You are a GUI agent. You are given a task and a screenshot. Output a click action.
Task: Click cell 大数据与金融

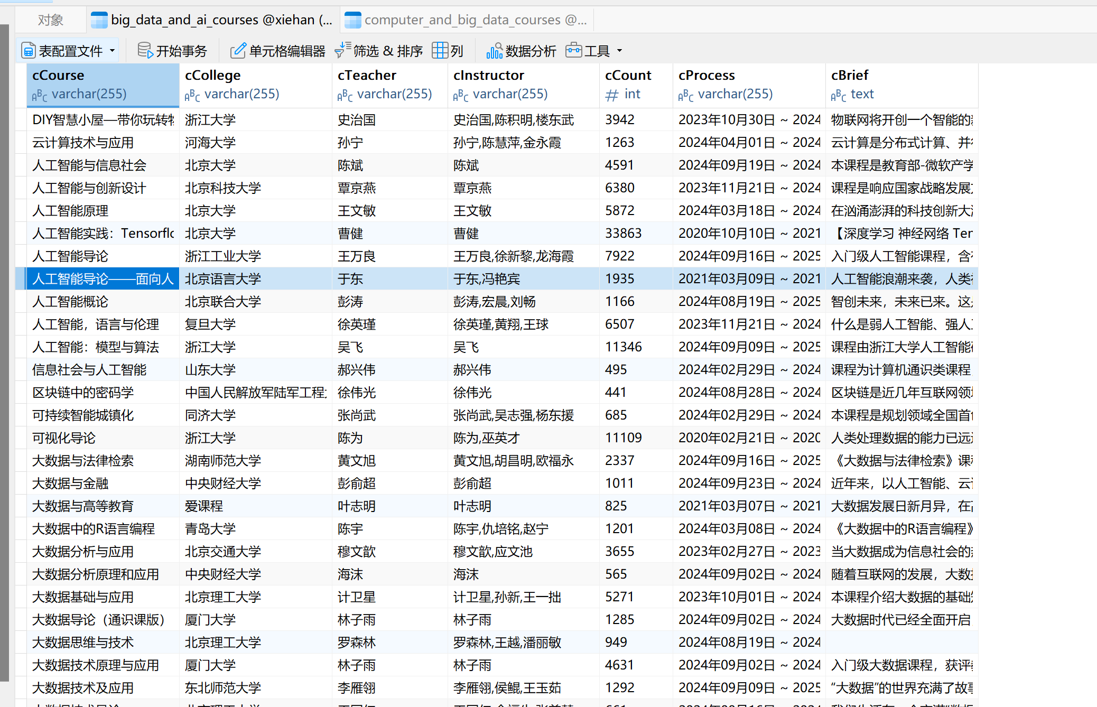103,483
